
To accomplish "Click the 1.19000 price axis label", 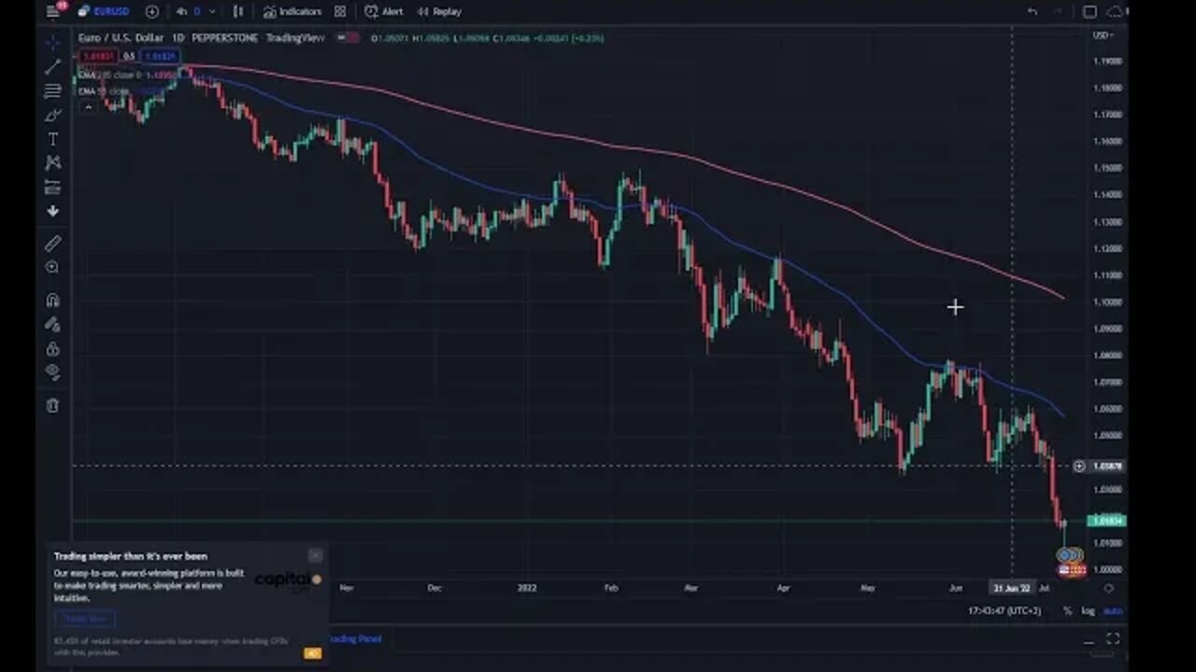I will tap(1106, 62).
